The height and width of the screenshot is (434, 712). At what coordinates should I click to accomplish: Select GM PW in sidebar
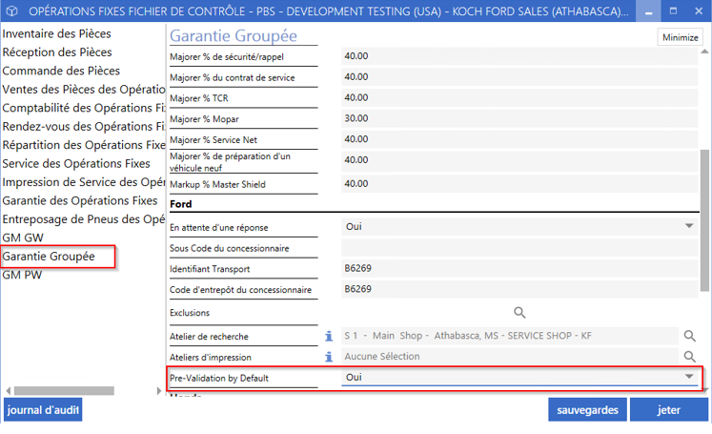(22, 275)
